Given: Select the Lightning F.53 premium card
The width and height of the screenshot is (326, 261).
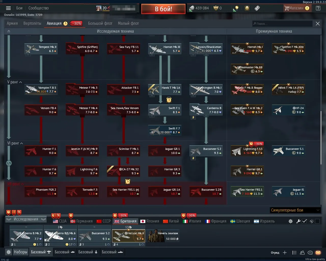Looking at the screenshot, I should pos(247,151).
